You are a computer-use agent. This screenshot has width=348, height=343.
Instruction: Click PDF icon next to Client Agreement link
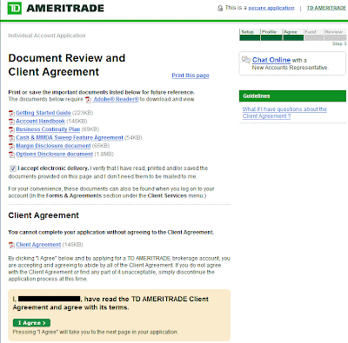pyautogui.click(x=11, y=245)
